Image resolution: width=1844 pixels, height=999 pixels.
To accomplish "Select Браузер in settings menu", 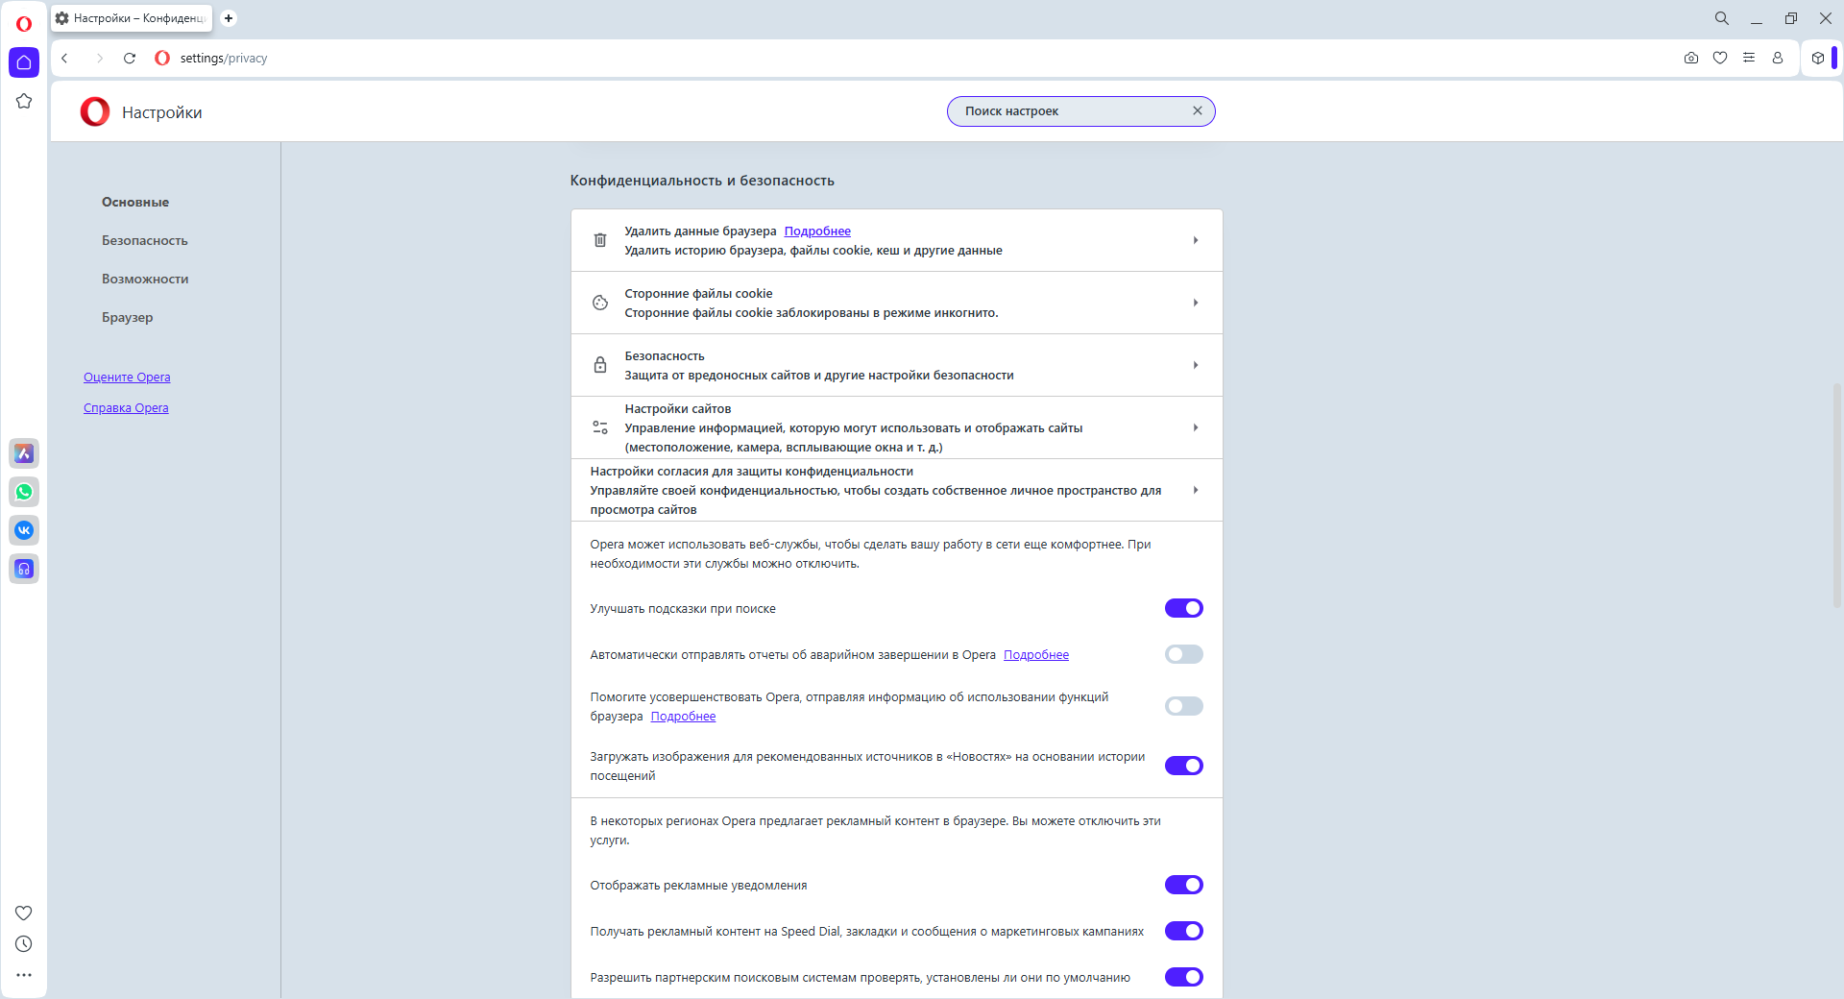I will pyautogui.click(x=128, y=317).
